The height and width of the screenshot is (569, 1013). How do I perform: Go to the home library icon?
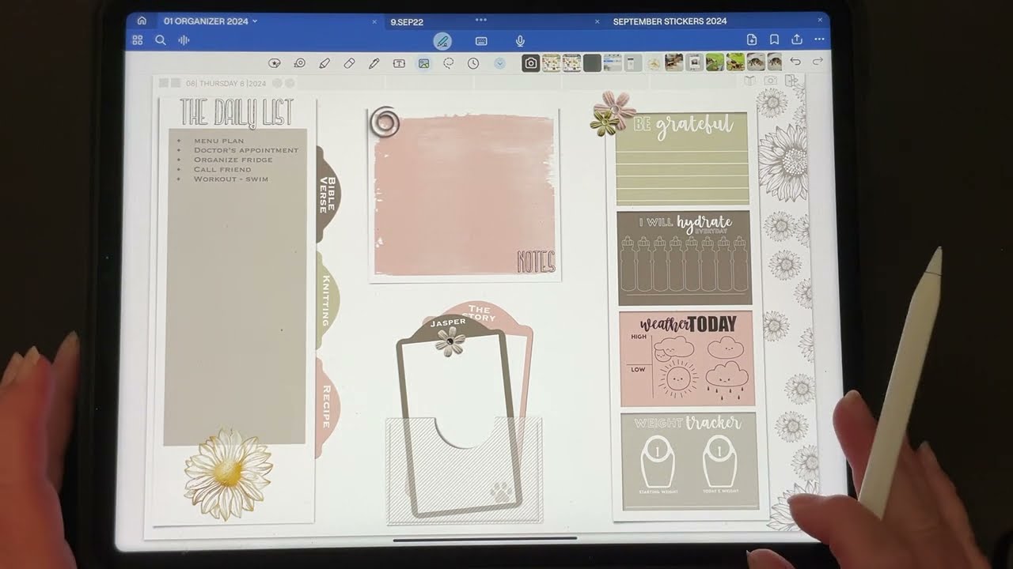142,21
